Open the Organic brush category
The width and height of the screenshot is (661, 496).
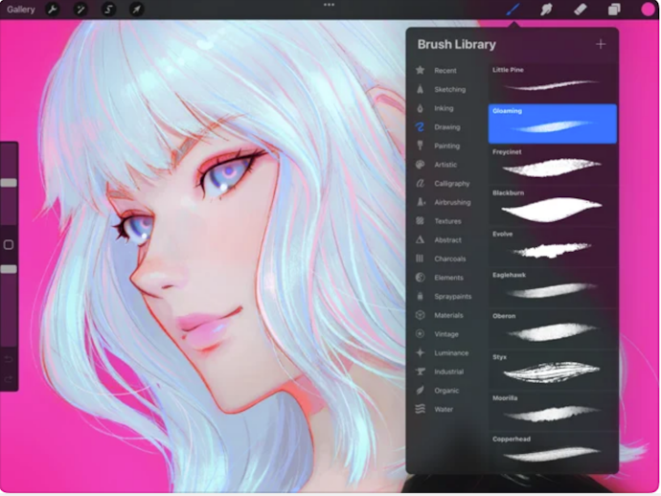point(446,391)
